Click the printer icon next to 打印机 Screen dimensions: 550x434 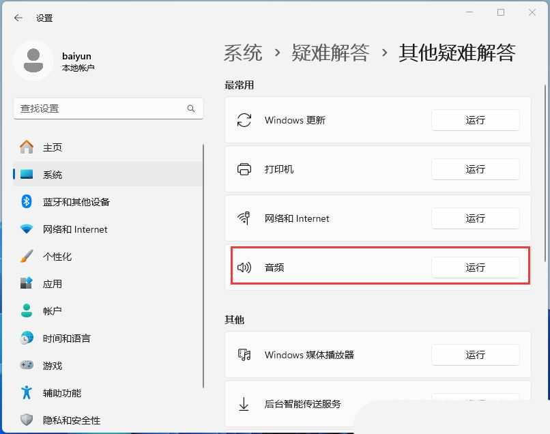point(244,169)
